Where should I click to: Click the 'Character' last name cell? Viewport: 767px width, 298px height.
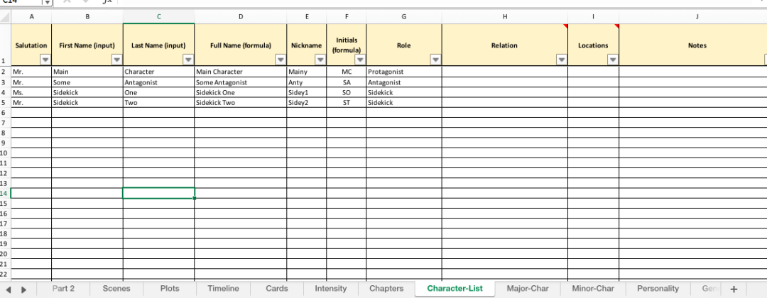coord(158,72)
